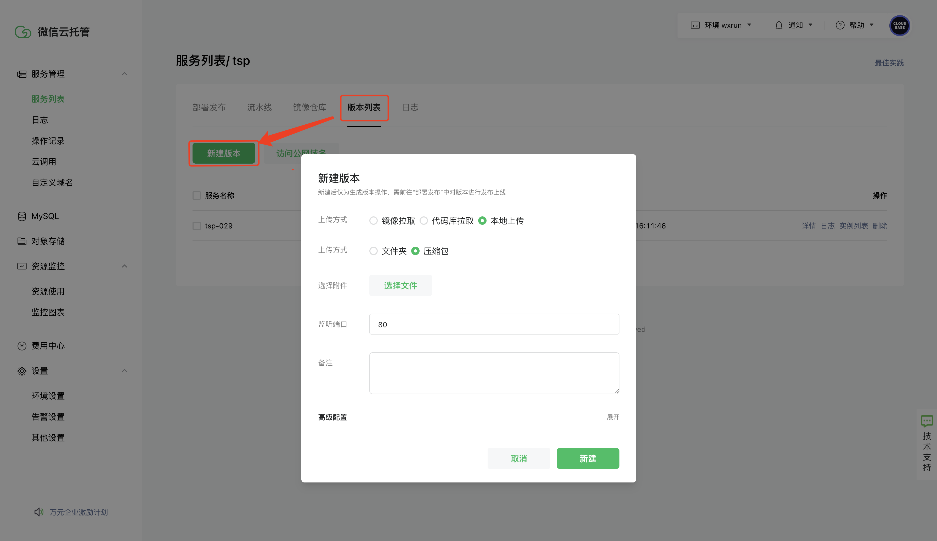
Task: Click the help question mark icon
Action: (840, 25)
